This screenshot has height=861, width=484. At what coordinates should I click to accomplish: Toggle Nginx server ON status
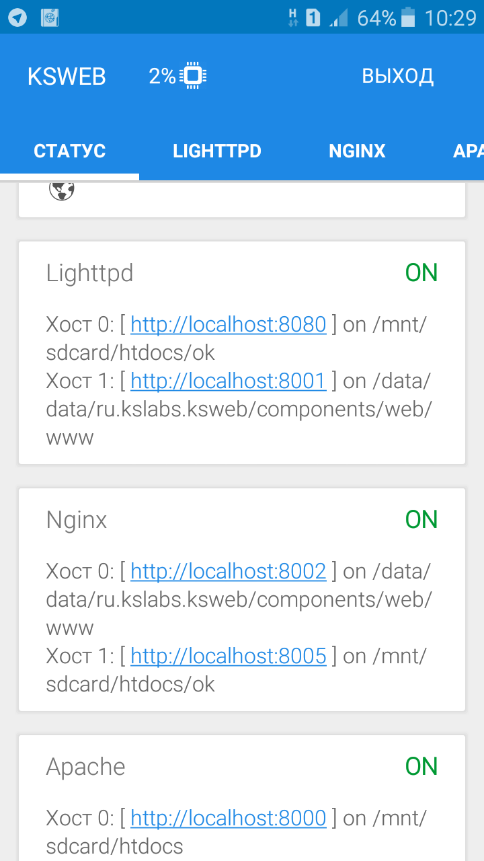click(x=421, y=519)
